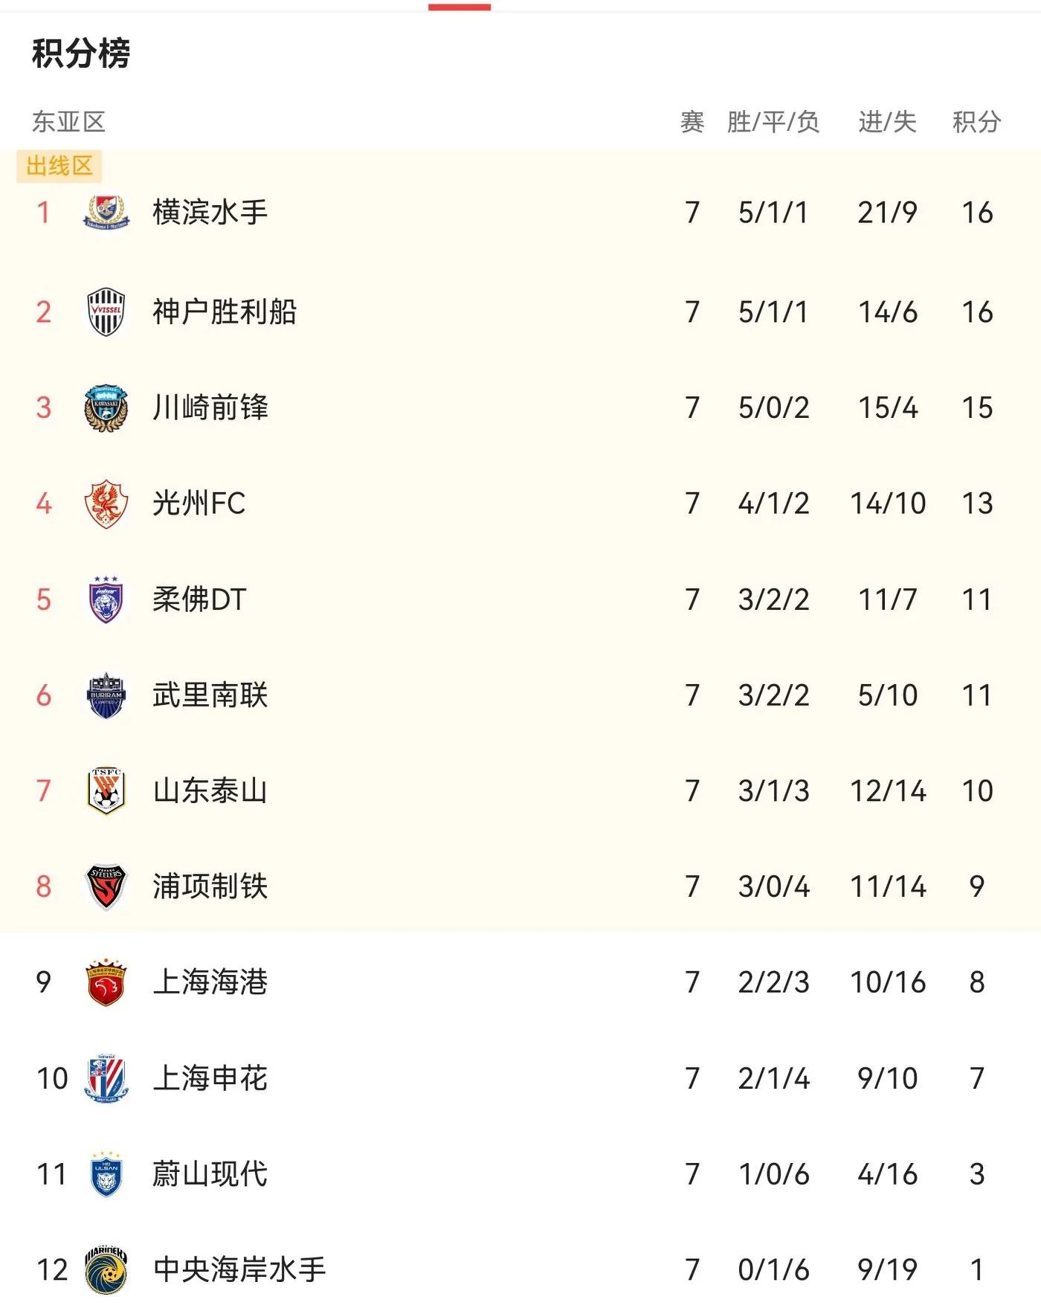Tap the Vissel Kobe team logo

pos(106,312)
